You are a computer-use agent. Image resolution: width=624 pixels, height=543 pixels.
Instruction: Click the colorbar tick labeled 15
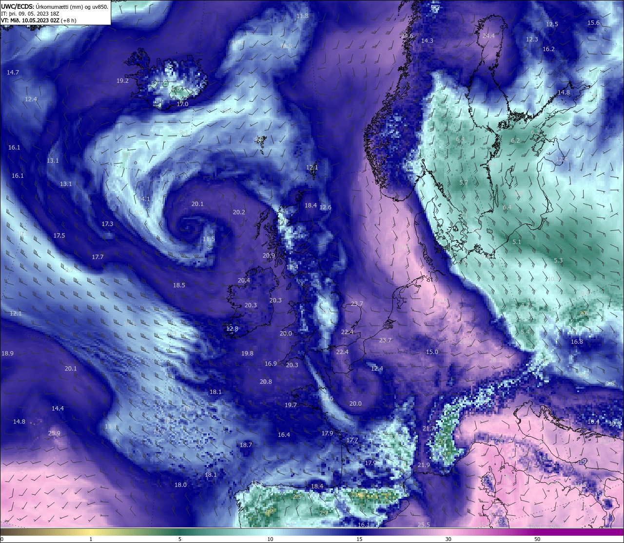[359, 539]
